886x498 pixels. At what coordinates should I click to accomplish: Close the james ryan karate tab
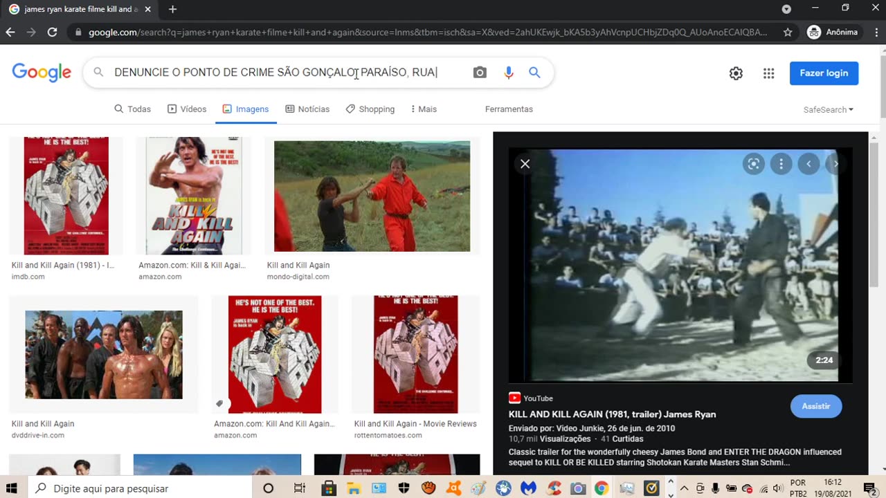(x=147, y=9)
